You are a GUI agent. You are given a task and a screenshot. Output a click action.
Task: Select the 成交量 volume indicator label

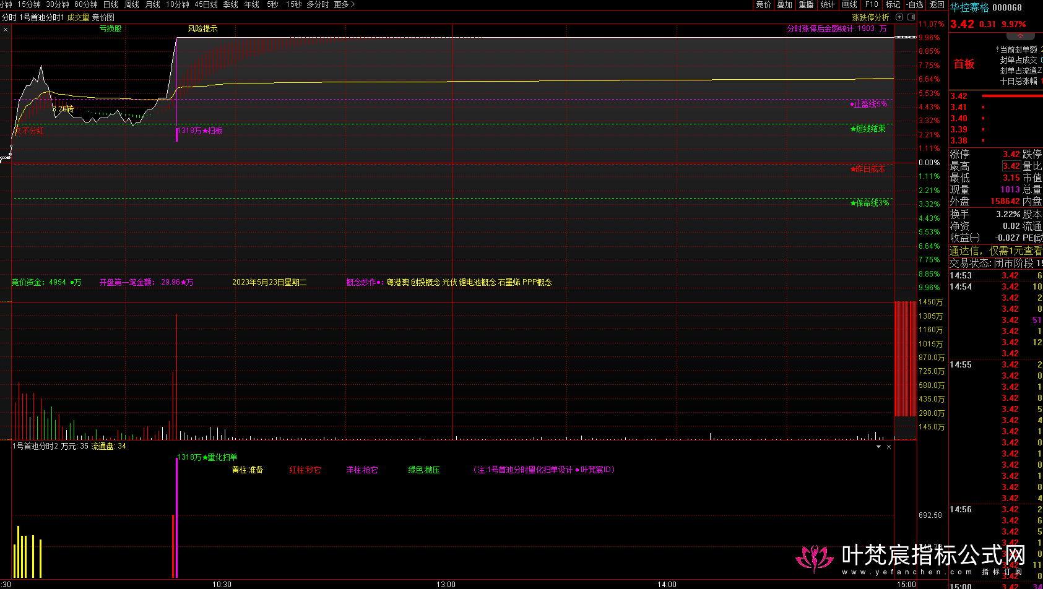(x=79, y=17)
